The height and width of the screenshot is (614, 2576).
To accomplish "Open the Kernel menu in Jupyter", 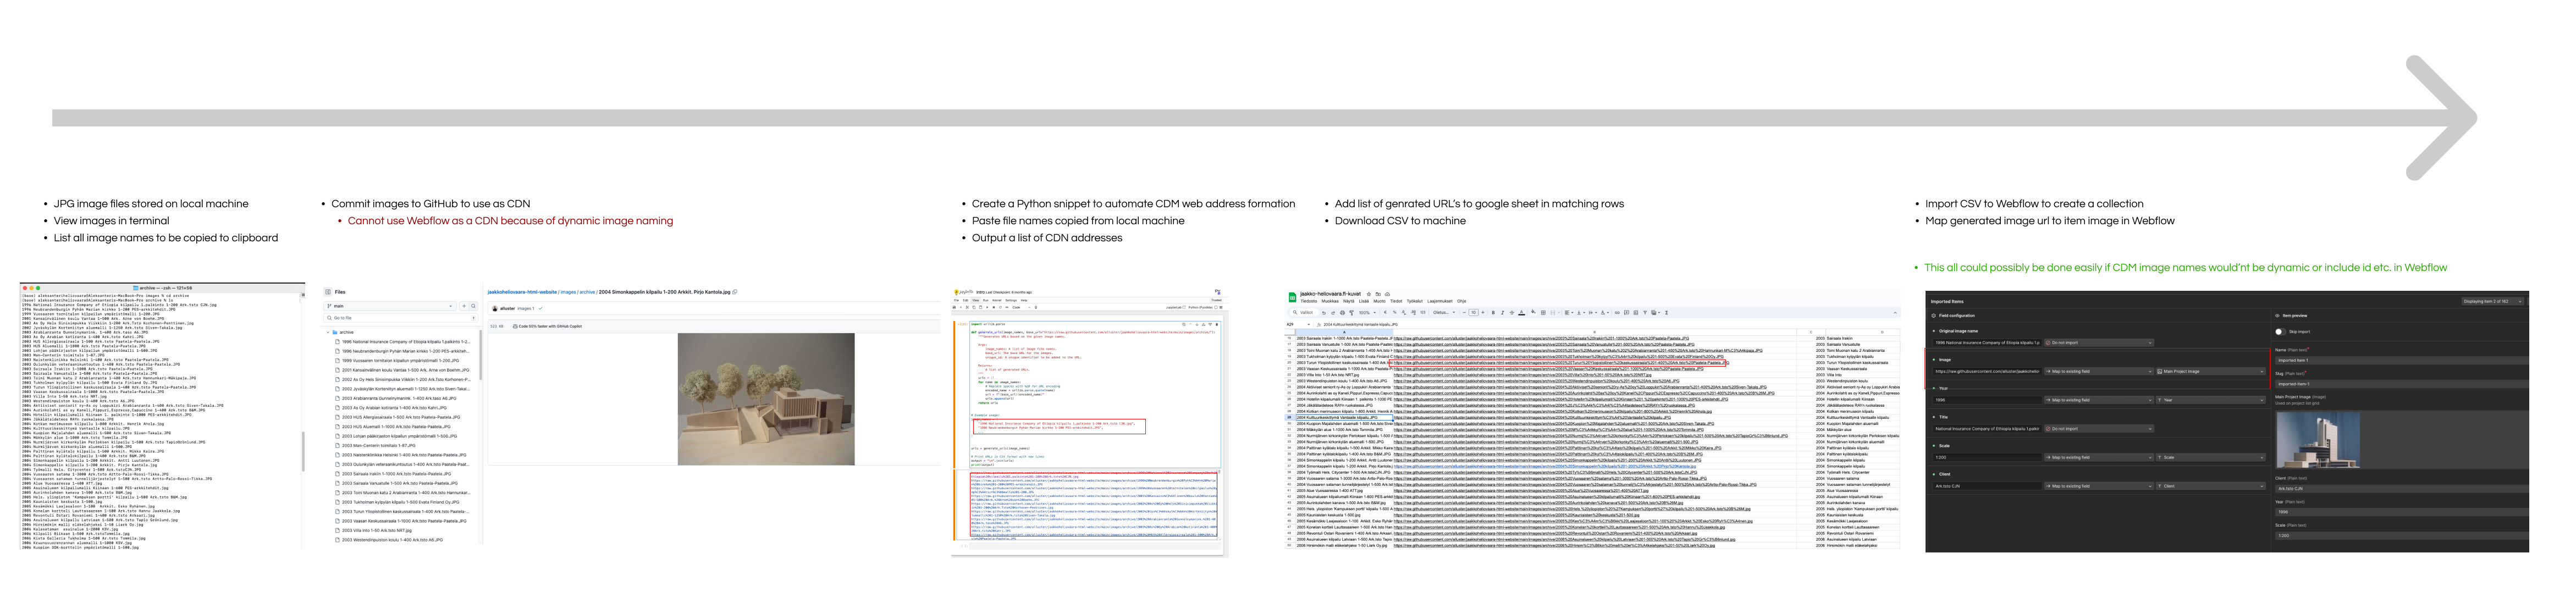I will coord(997,300).
